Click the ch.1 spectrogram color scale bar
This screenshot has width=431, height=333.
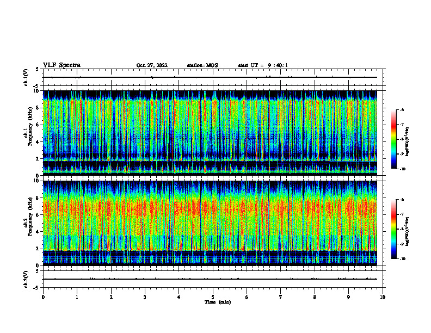pyautogui.click(x=394, y=139)
